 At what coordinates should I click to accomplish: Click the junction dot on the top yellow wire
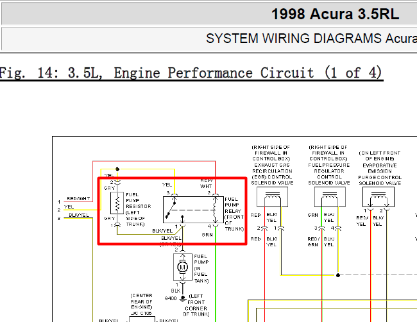click(x=117, y=169)
